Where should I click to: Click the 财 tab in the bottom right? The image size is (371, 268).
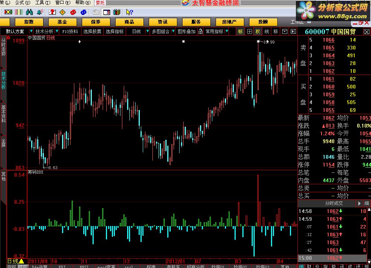tap(309, 267)
